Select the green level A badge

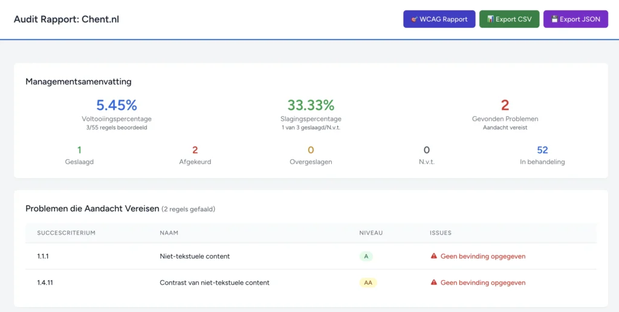[x=366, y=256]
